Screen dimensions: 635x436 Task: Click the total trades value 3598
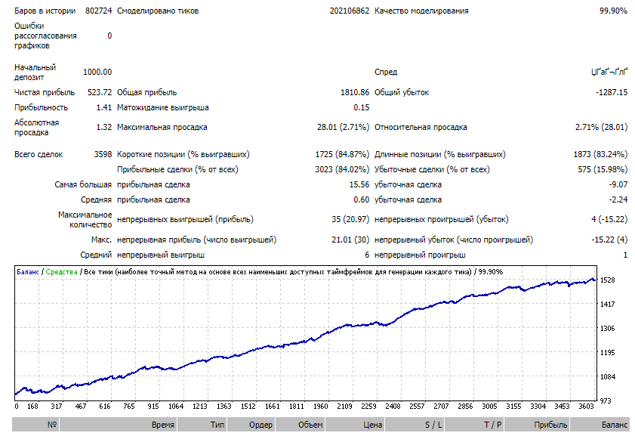[x=103, y=154]
